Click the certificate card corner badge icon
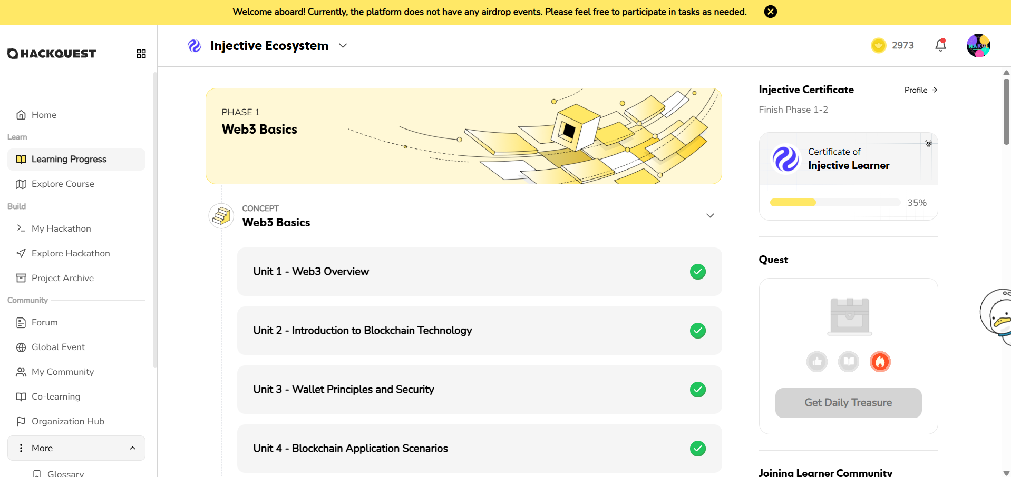Viewport: 1011px width, 477px height. pos(928,143)
